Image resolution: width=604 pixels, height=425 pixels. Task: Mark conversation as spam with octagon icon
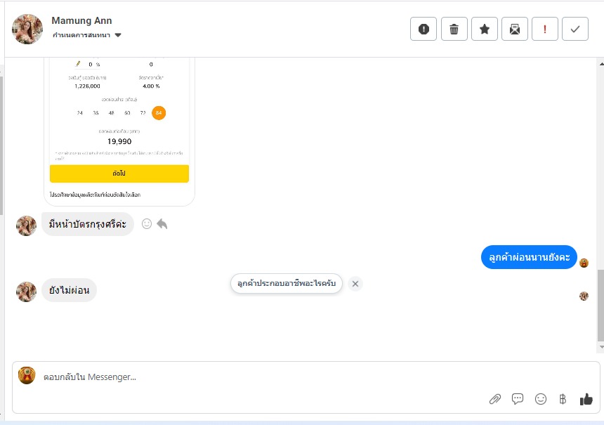(424, 29)
